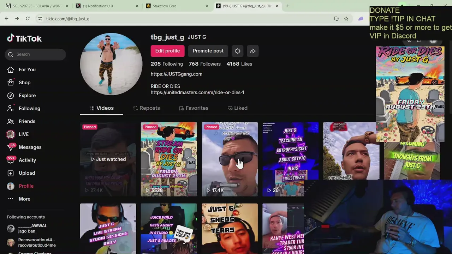Switch to the Stakeflow Core browser tab
This screenshot has width=452, height=254.
[x=178, y=6]
